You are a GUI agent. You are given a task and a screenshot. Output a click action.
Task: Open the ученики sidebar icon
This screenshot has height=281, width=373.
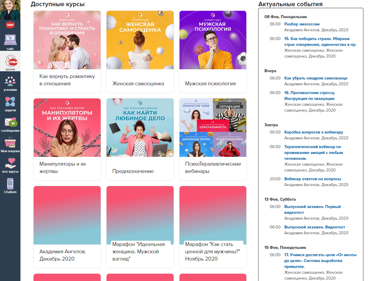point(10,82)
